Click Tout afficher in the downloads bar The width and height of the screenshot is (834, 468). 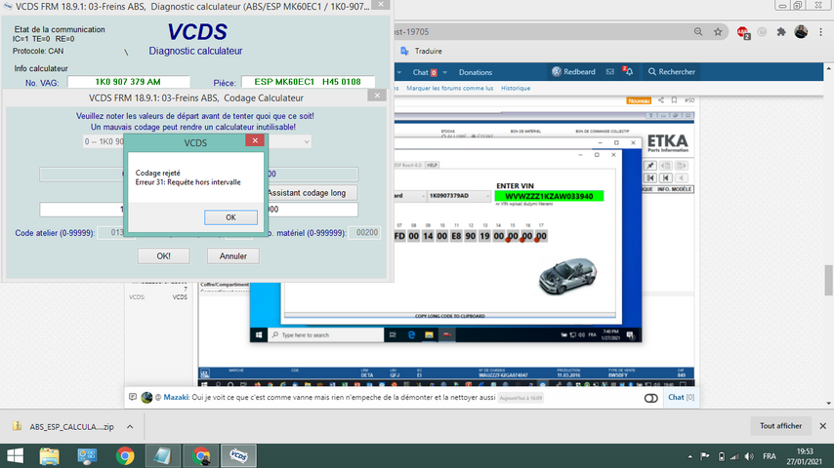click(x=780, y=426)
